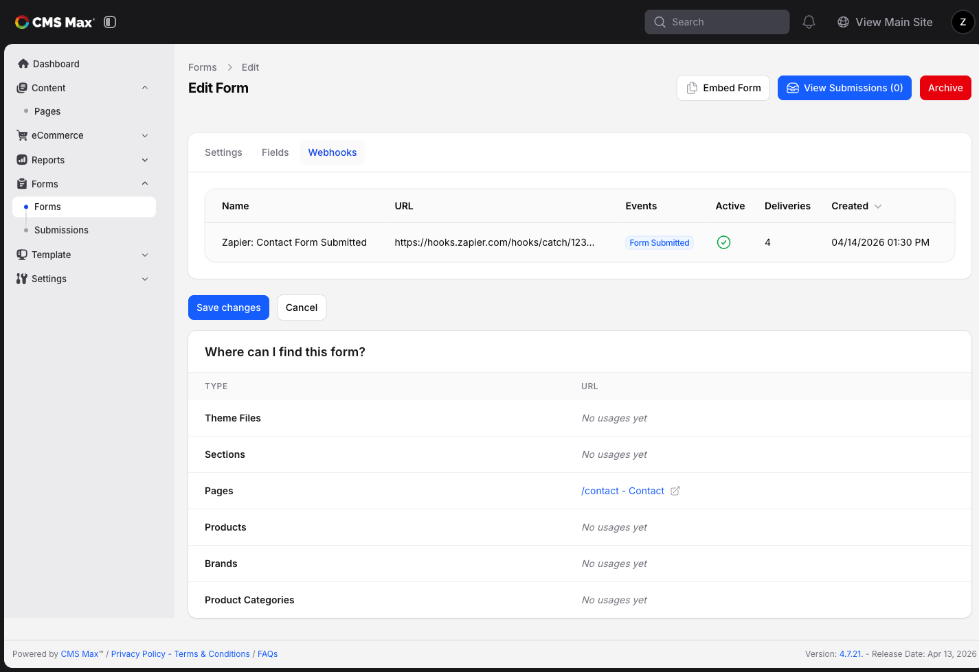Open the /contact - Contact page link

coord(622,491)
